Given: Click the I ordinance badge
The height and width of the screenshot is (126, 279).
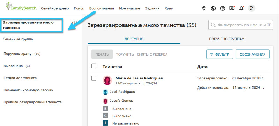Looking at the screenshot, I should pos(105,123).
